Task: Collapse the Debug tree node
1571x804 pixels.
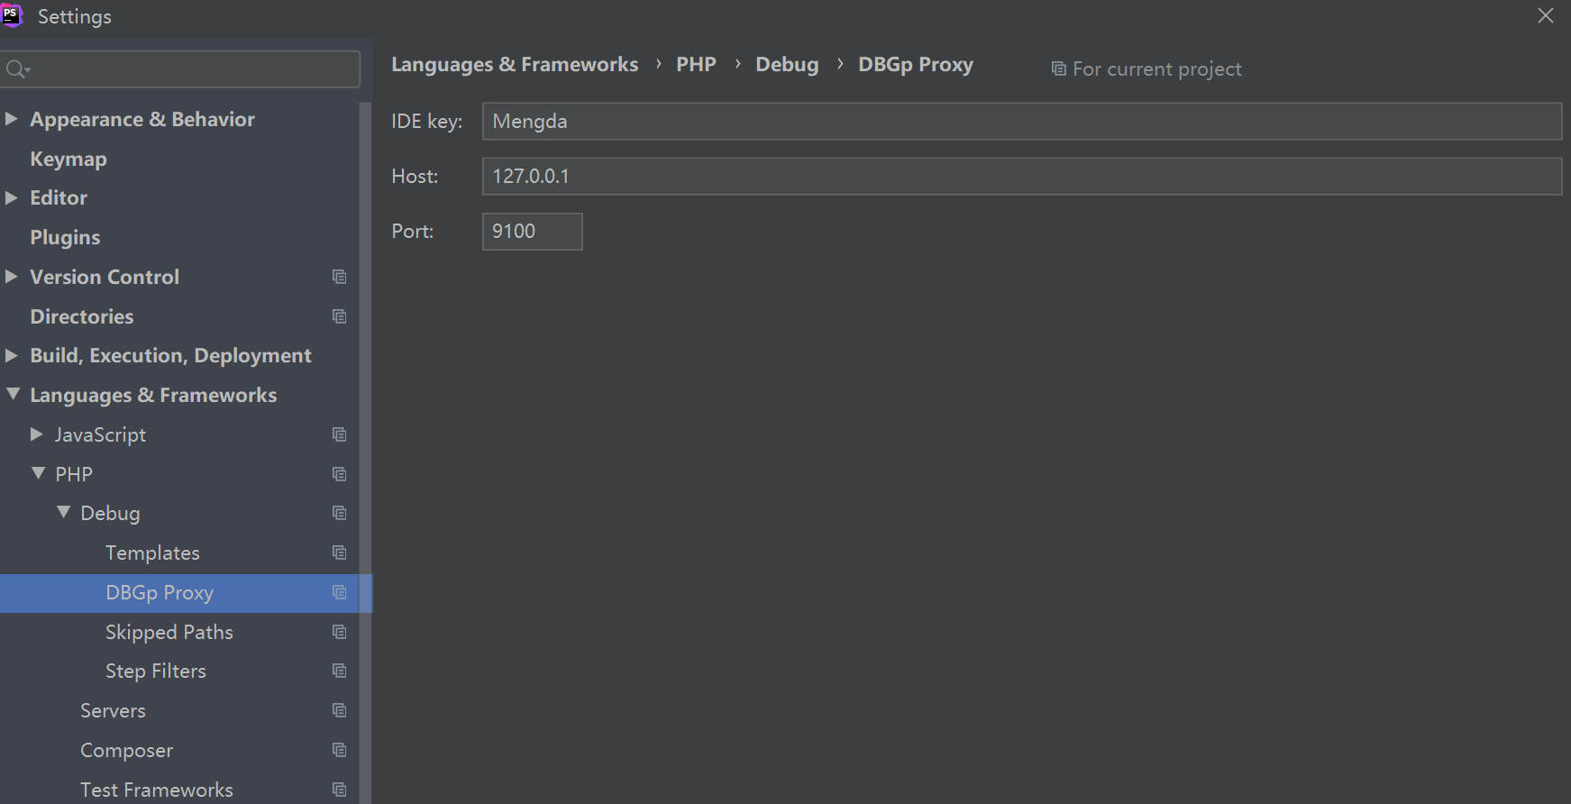Action: 63,512
